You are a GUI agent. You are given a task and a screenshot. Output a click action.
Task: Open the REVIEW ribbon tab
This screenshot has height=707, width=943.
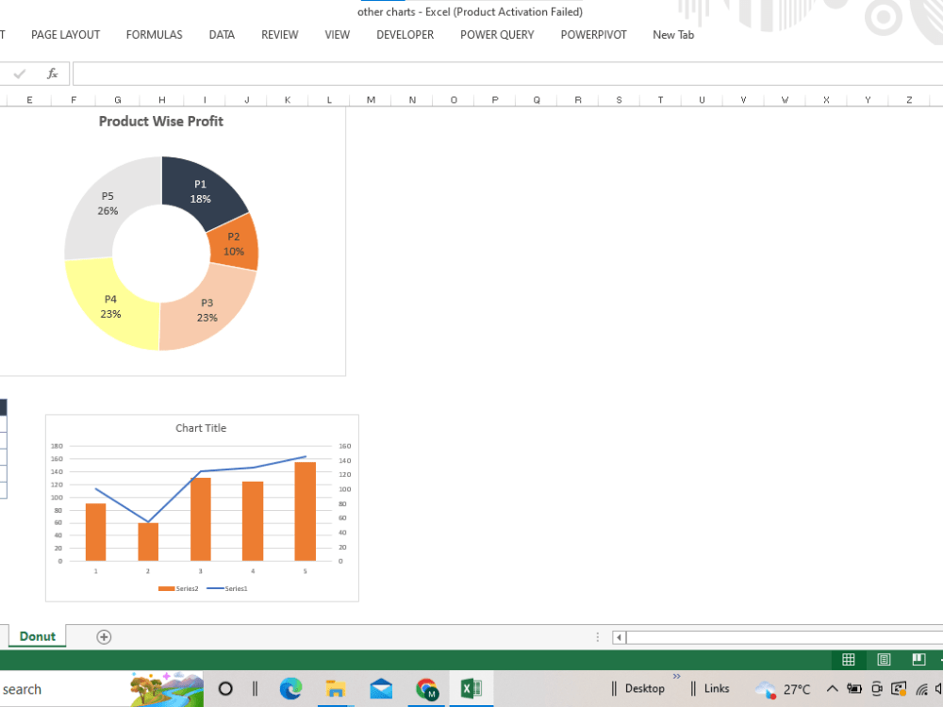coord(280,35)
